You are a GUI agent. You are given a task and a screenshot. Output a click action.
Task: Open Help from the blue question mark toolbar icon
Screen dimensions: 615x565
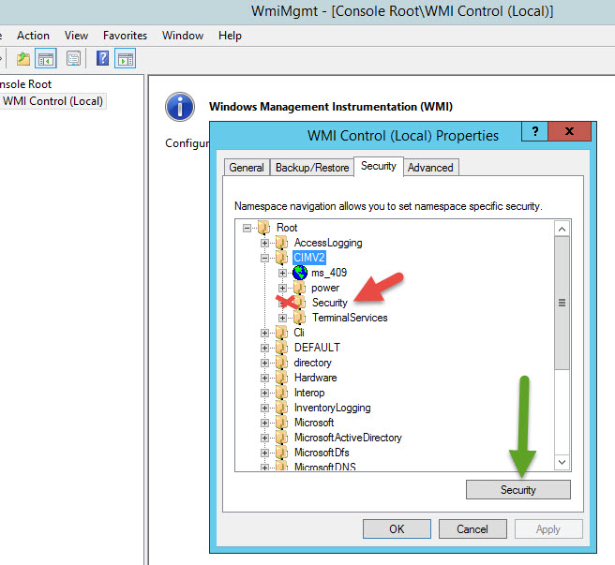(x=102, y=58)
